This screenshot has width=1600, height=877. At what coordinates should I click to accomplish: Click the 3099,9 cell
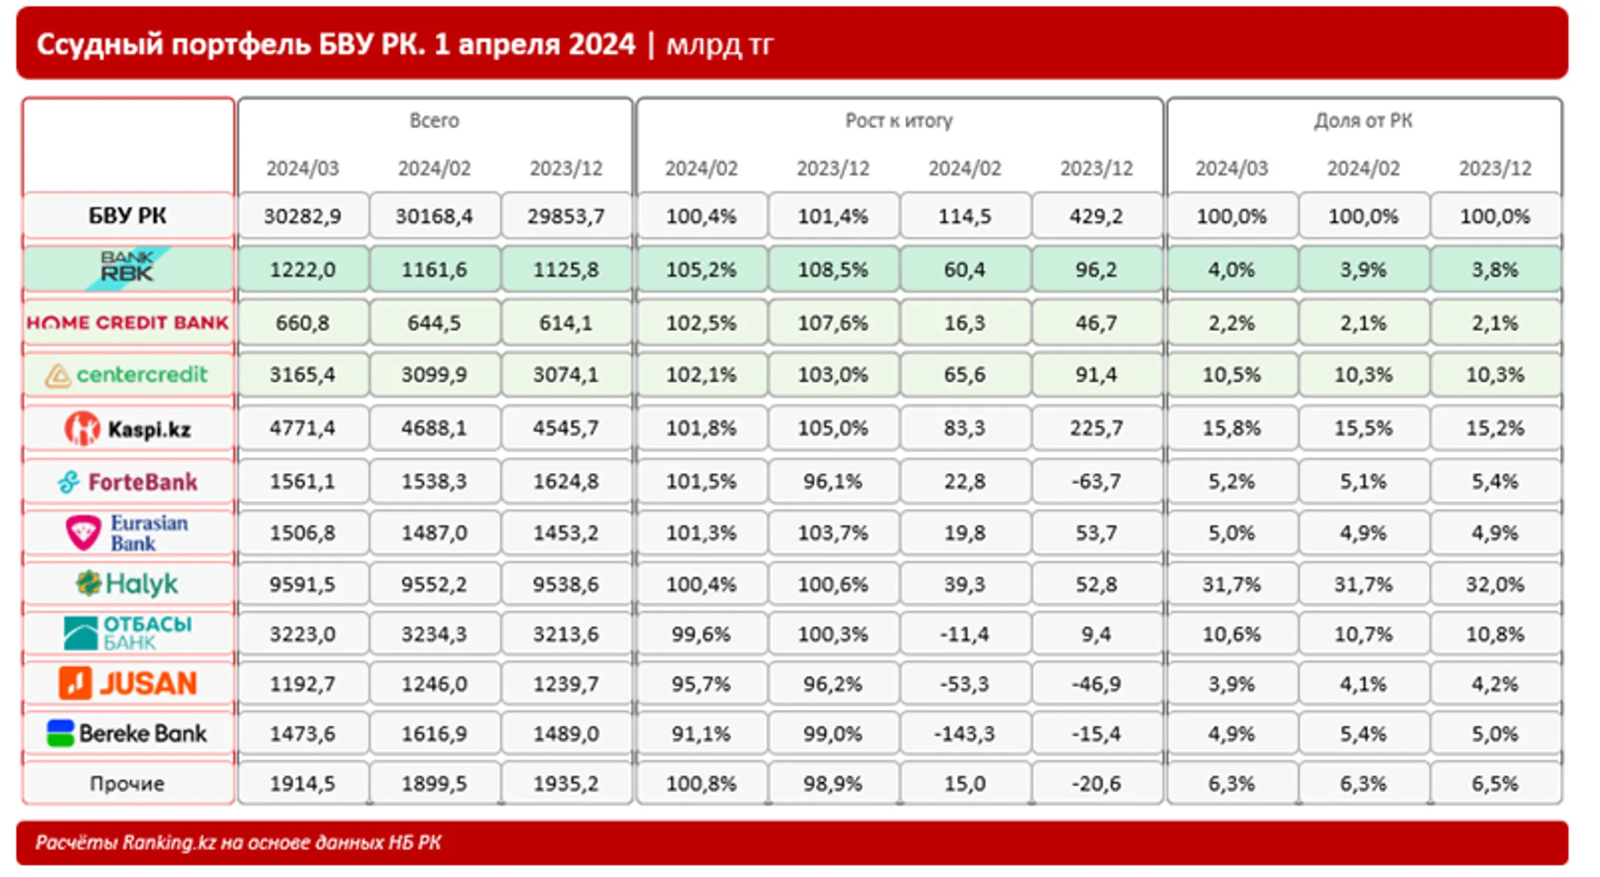pyautogui.click(x=435, y=374)
